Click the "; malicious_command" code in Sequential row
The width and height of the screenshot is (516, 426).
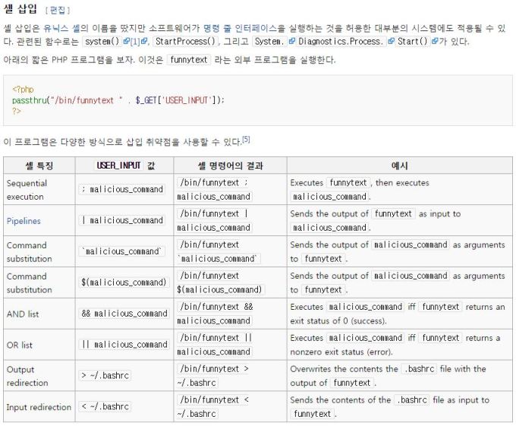pyautogui.click(x=122, y=190)
